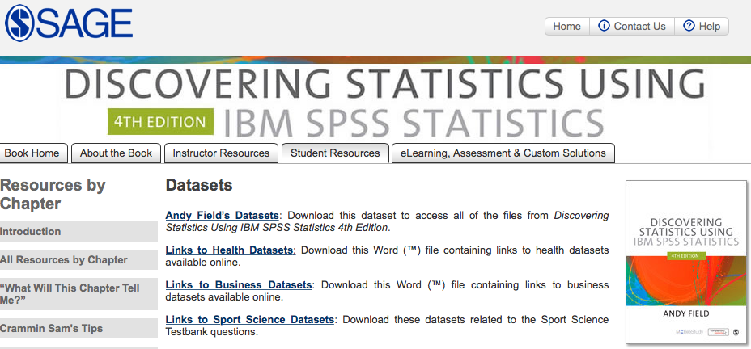Open the Introduction sidebar item
Screen dimensions: 751x349
point(78,231)
